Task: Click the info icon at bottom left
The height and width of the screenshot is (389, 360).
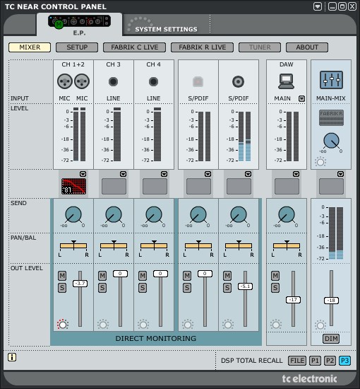Action: point(12,357)
